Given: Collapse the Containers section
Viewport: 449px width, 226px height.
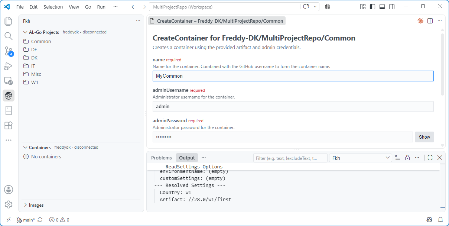Looking at the screenshot, I should (x=25, y=148).
